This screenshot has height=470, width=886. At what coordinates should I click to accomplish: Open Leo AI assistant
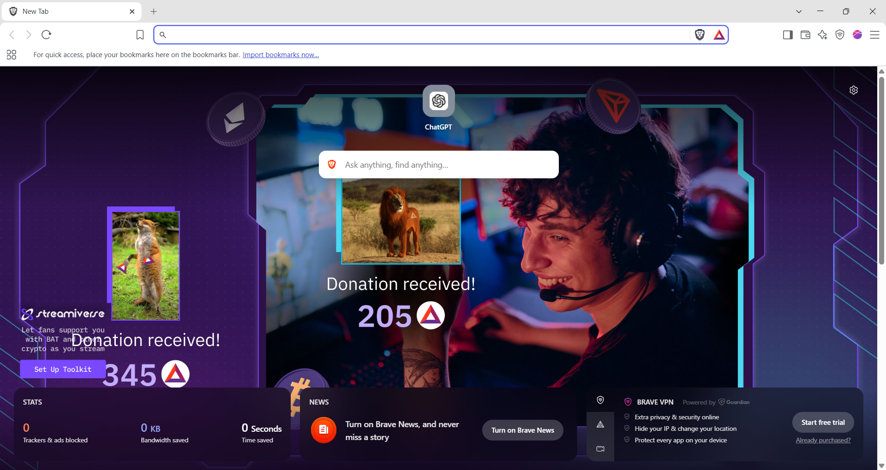point(822,35)
